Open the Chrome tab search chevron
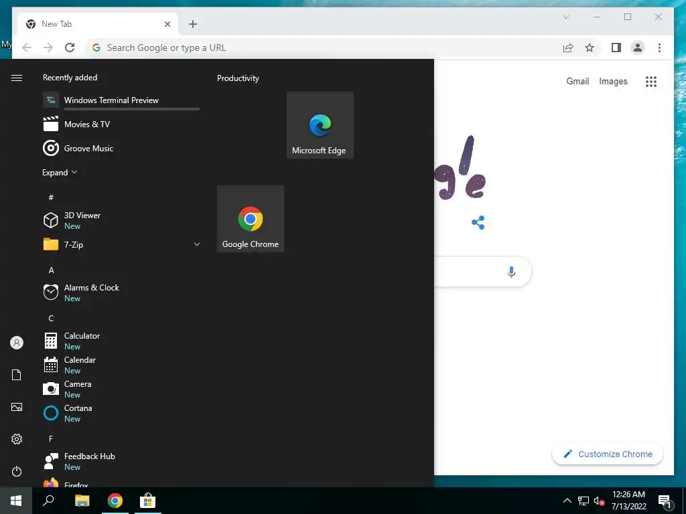 (x=565, y=17)
